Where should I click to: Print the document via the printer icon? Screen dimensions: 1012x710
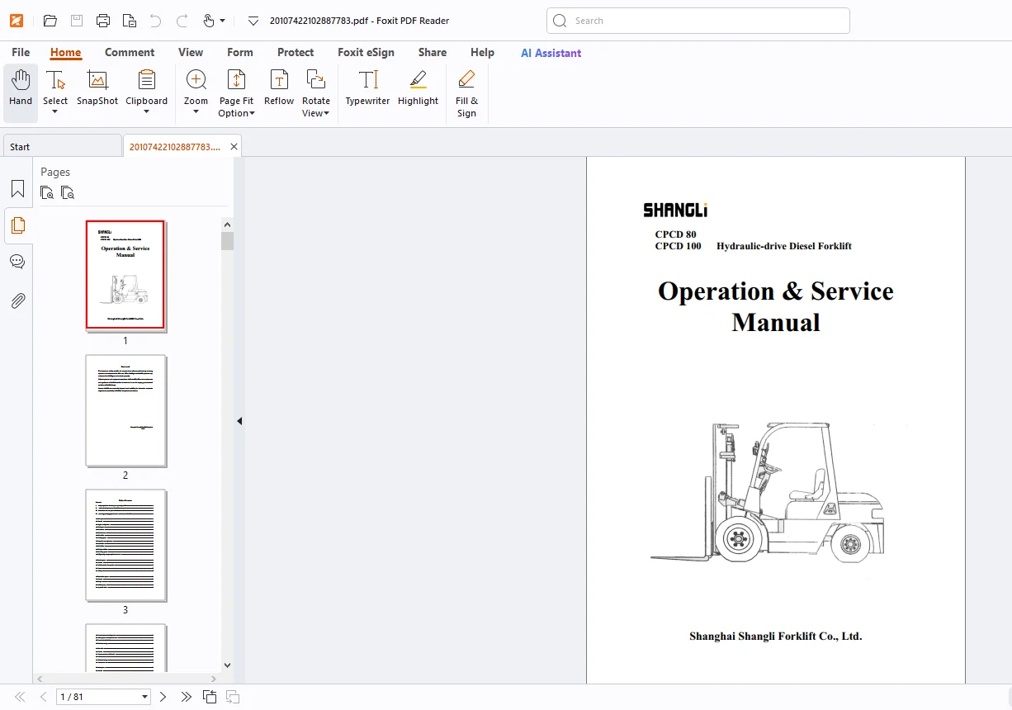point(102,21)
